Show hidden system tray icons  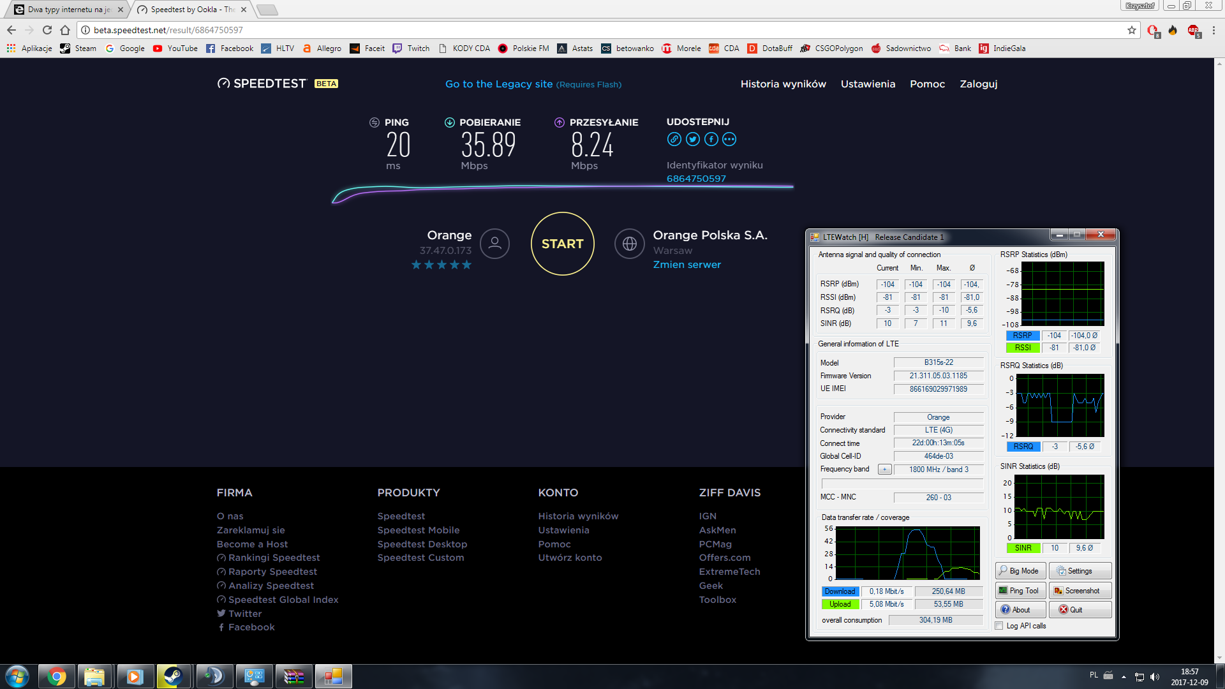tap(1124, 677)
